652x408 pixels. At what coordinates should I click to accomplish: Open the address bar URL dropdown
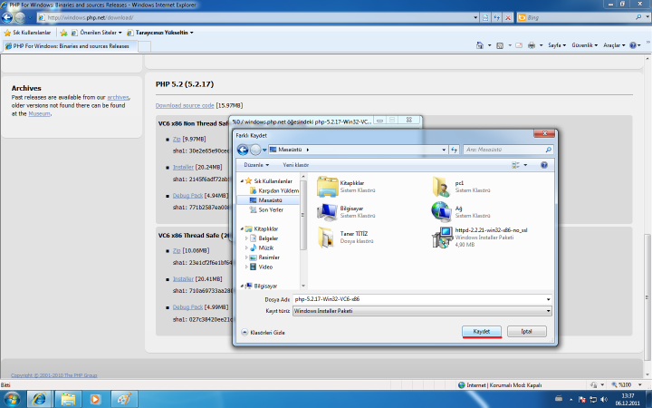click(x=475, y=17)
